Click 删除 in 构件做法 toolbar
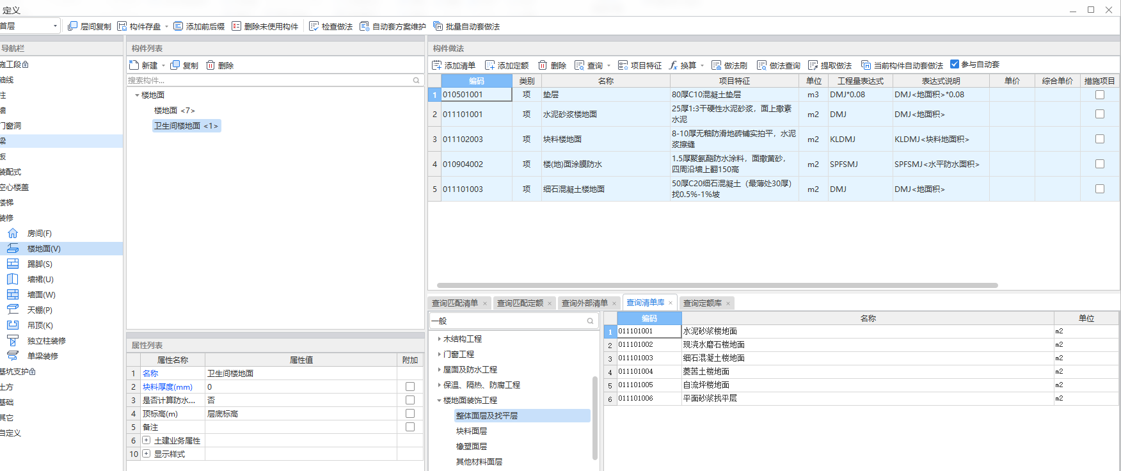This screenshot has width=1121, height=471. click(552, 65)
